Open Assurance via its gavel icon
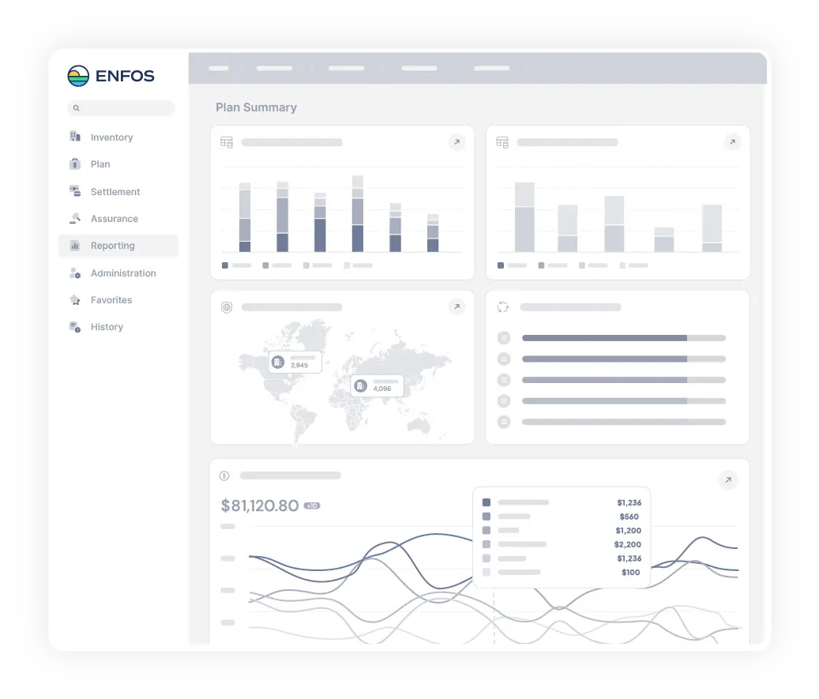The height and width of the screenshot is (699, 819). coord(75,219)
